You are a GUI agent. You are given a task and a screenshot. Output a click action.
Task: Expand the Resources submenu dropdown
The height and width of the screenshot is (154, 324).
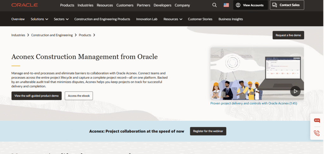[x=173, y=19]
